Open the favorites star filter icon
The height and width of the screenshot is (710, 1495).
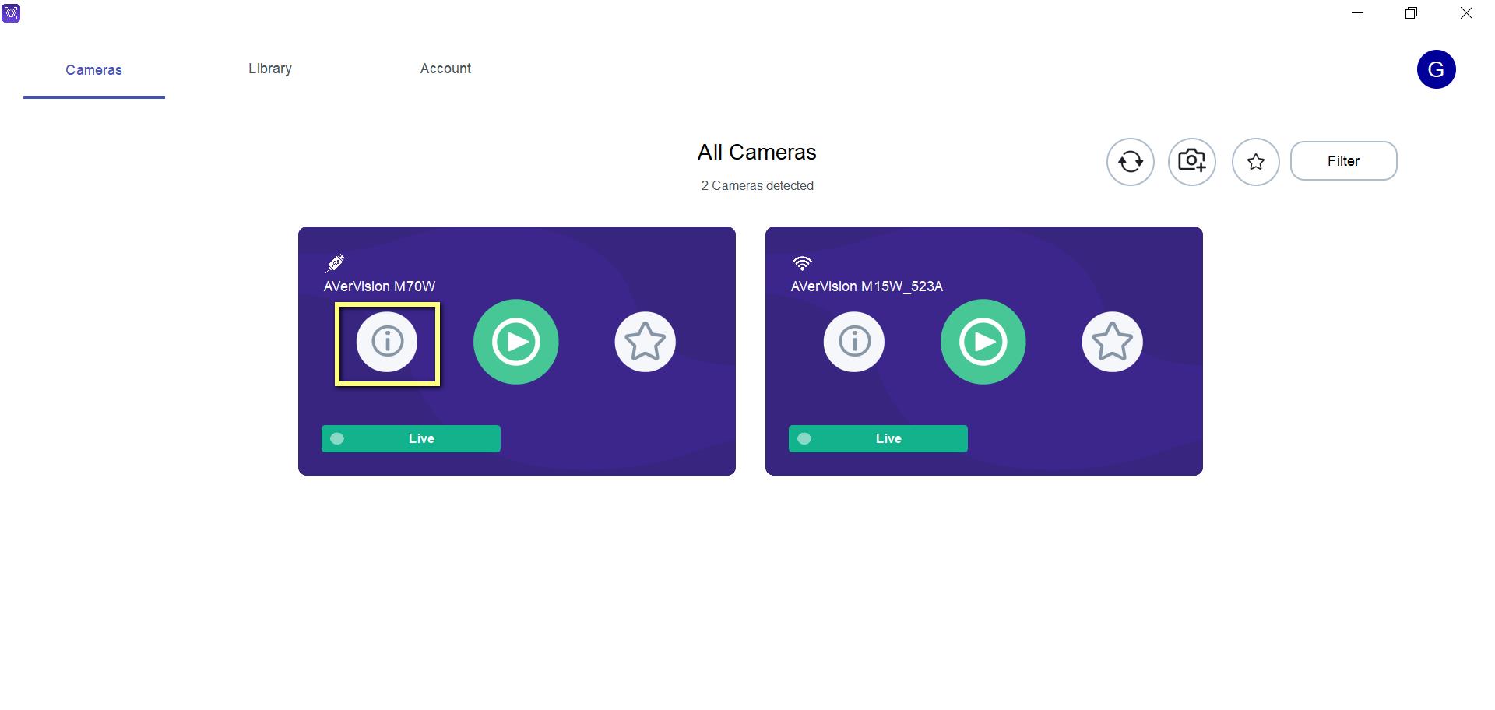pyautogui.click(x=1255, y=161)
